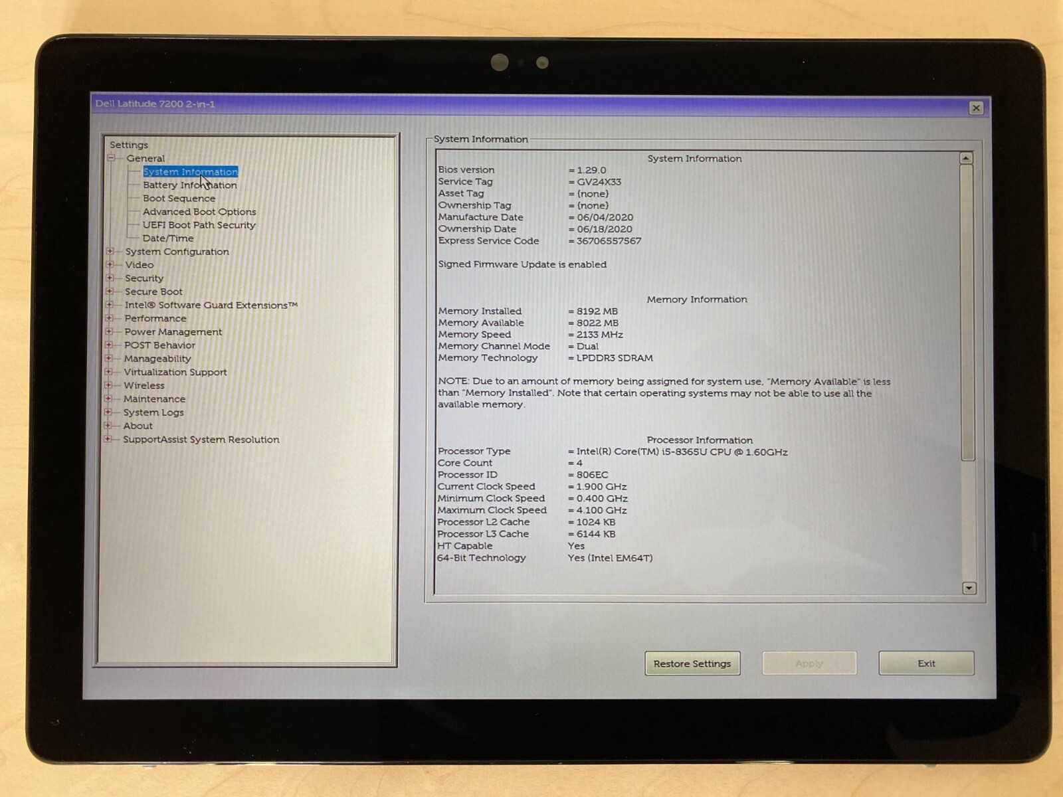The width and height of the screenshot is (1063, 797).
Task: Select Intel Software Guard Extensions label
Action: (211, 305)
